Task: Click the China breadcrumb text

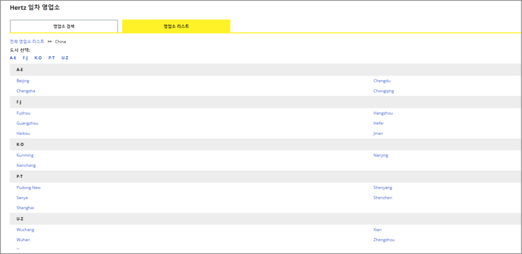Action: pyautogui.click(x=61, y=42)
